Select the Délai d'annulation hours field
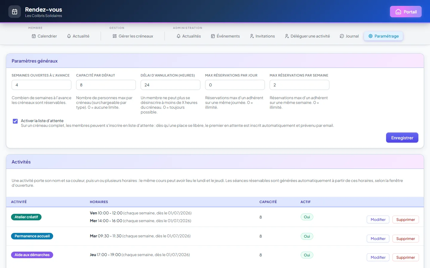Viewport: 430px width, 268px height. (171, 85)
